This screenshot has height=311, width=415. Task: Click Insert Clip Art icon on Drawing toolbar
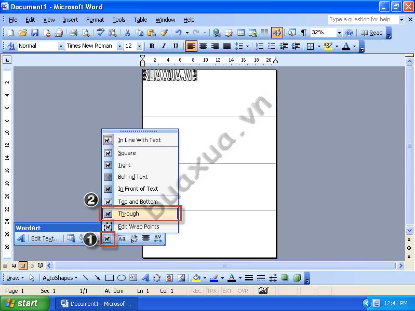pyautogui.click(x=169, y=278)
